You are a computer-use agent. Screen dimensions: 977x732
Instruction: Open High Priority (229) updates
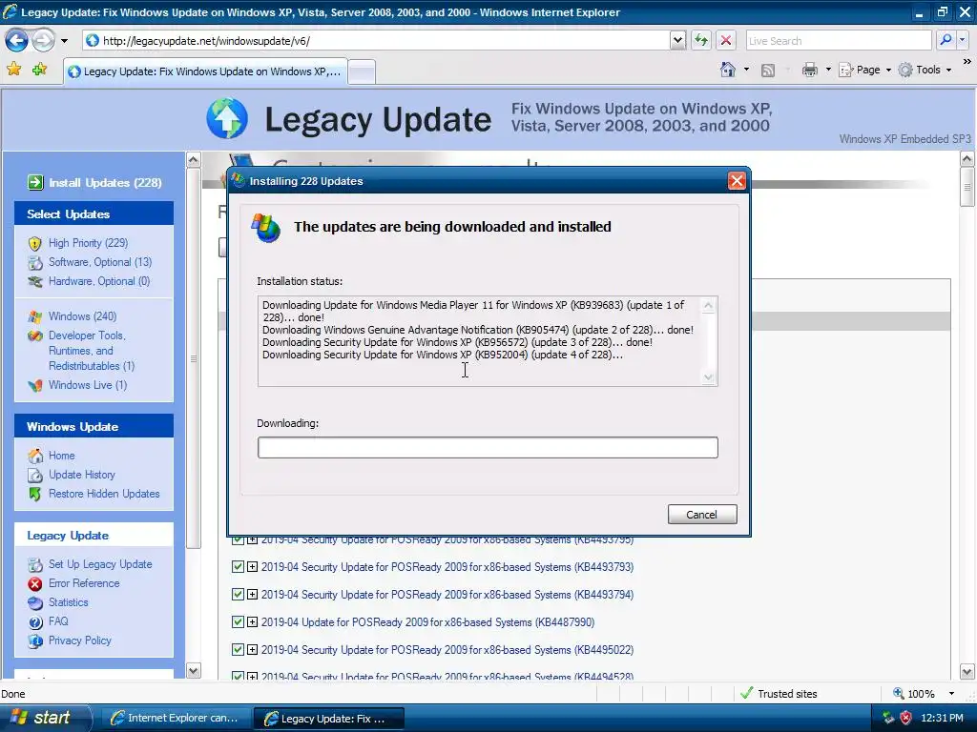(89, 243)
